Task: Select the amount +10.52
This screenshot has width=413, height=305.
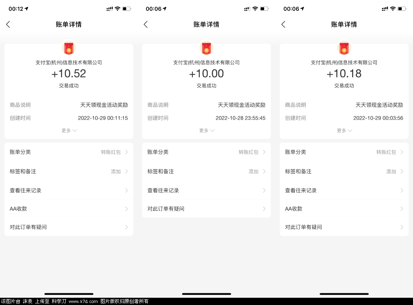Action: (69, 74)
